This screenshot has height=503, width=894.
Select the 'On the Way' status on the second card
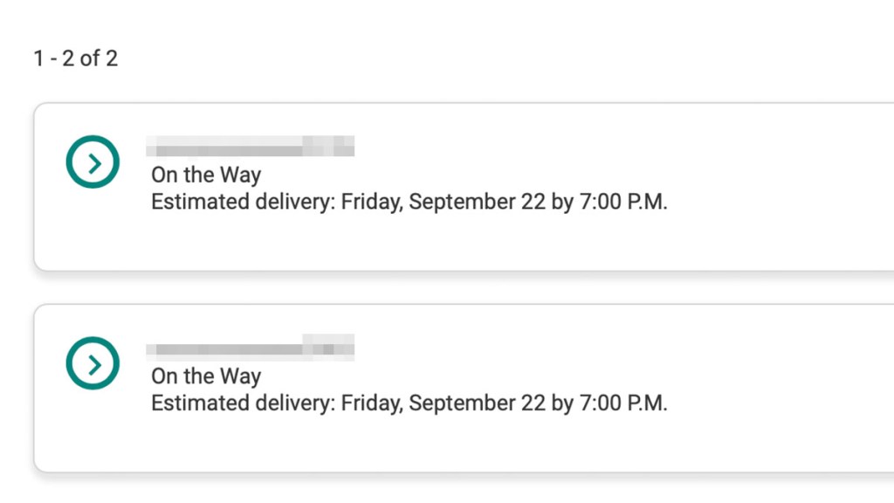pos(206,377)
